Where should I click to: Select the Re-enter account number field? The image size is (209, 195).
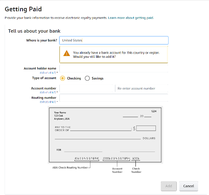(x=141, y=88)
